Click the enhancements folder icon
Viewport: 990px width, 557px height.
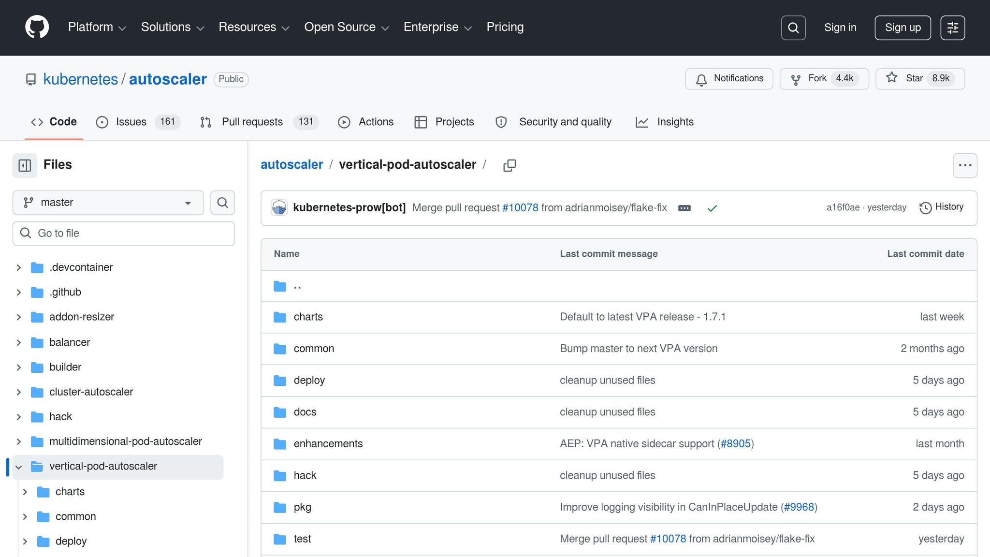click(280, 444)
